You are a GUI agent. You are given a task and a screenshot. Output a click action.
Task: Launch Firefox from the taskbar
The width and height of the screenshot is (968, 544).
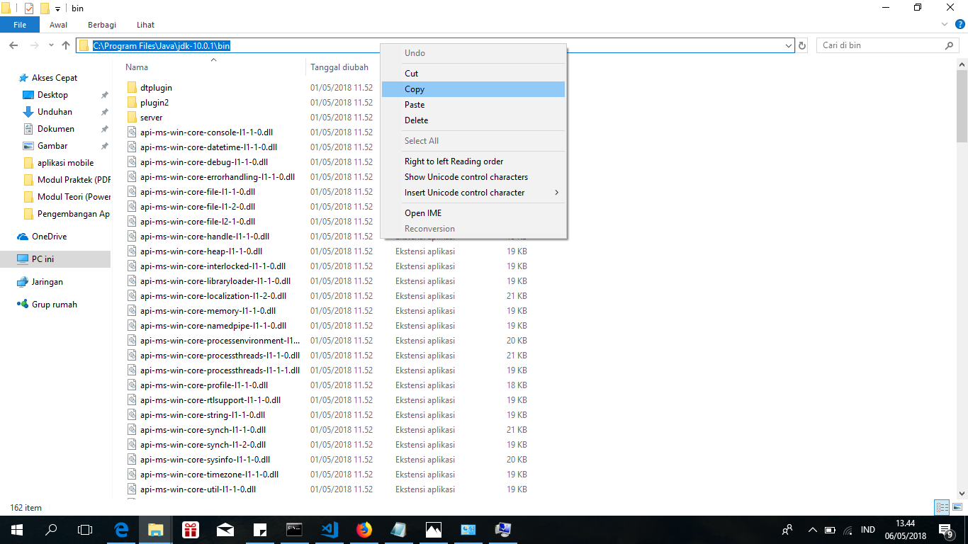point(364,529)
